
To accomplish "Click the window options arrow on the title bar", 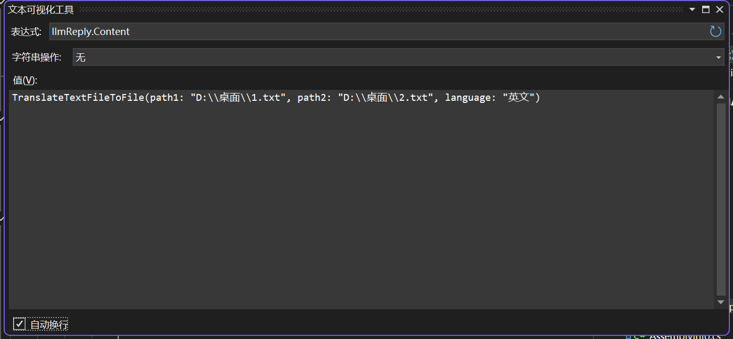I will click(x=691, y=9).
